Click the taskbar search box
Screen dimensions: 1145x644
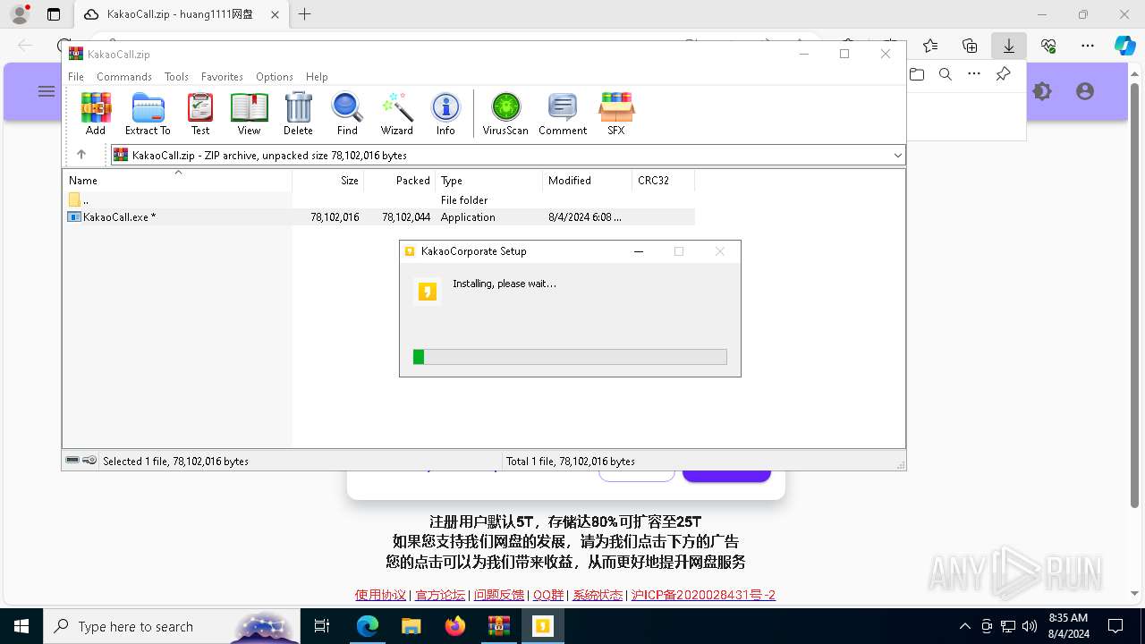tap(172, 626)
